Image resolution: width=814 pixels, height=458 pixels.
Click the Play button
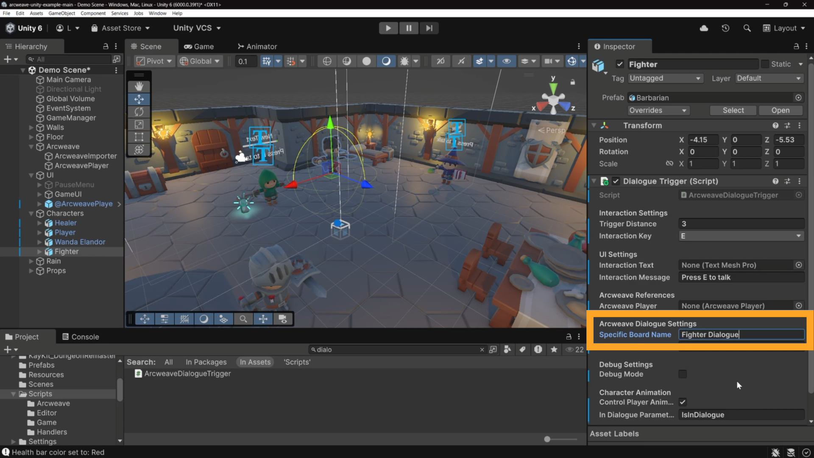[x=388, y=28]
